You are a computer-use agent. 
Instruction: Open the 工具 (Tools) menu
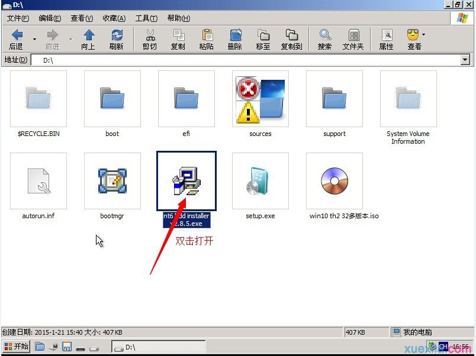click(x=146, y=18)
